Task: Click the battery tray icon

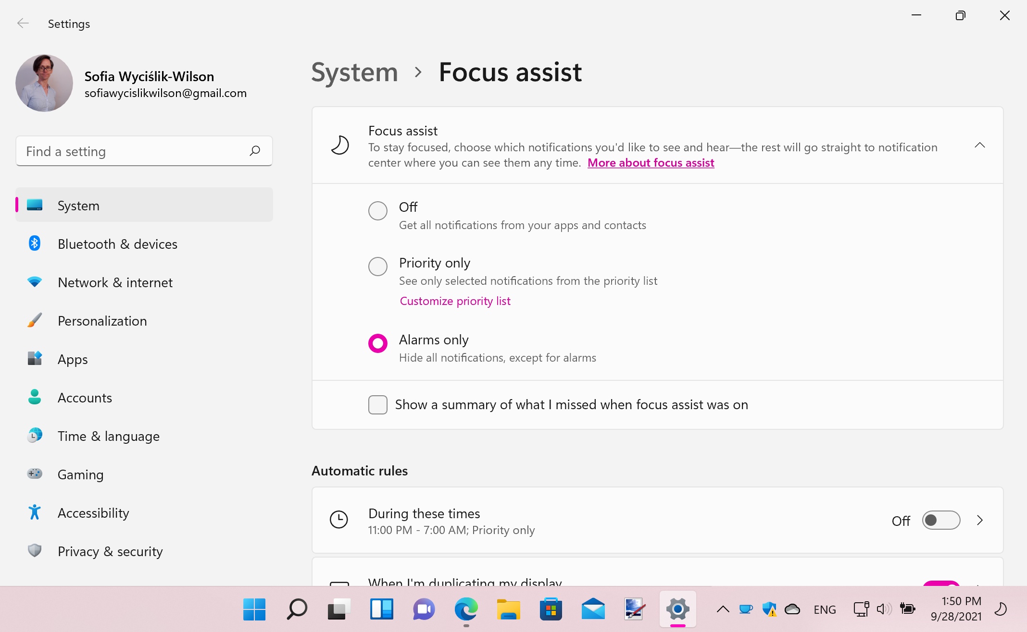Action: [x=908, y=608]
